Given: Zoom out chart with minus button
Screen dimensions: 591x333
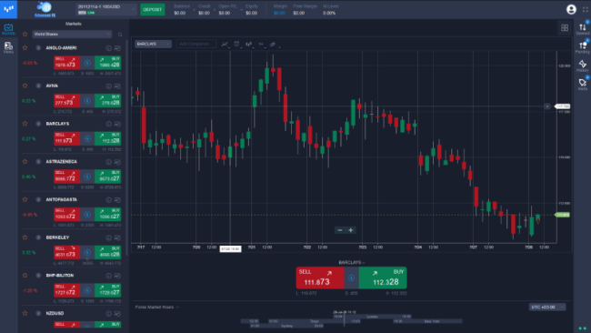Looking at the screenshot, I should 340,230.
